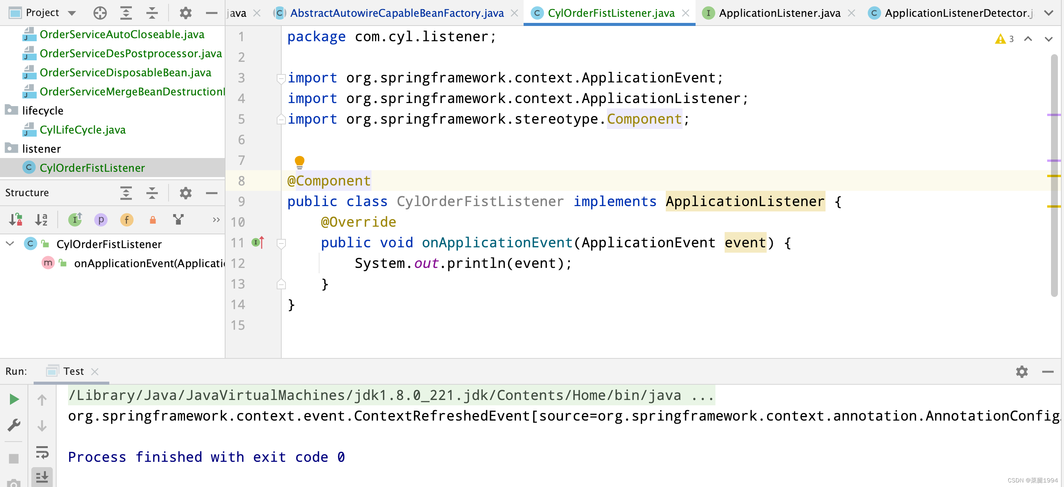Click the @Component annotation on line 8

(329, 181)
